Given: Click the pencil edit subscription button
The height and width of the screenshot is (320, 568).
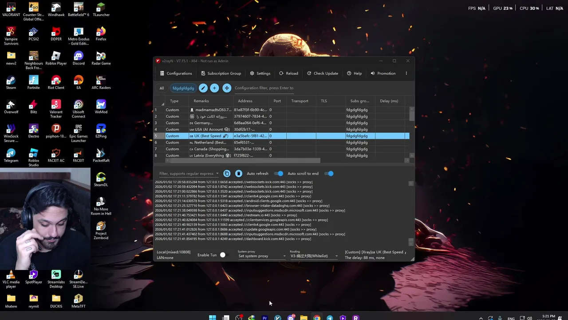Looking at the screenshot, I should 203,88.
